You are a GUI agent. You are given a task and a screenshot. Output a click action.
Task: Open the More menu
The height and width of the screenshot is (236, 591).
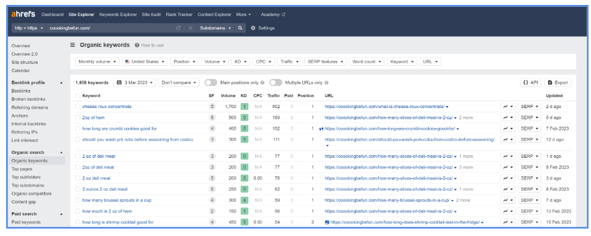(243, 14)
